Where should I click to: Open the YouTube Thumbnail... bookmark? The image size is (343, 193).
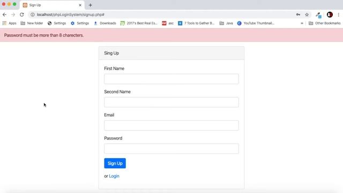click(x=256, y=23)
